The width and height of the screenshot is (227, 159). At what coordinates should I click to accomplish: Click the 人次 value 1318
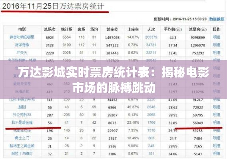coord(151,130)
